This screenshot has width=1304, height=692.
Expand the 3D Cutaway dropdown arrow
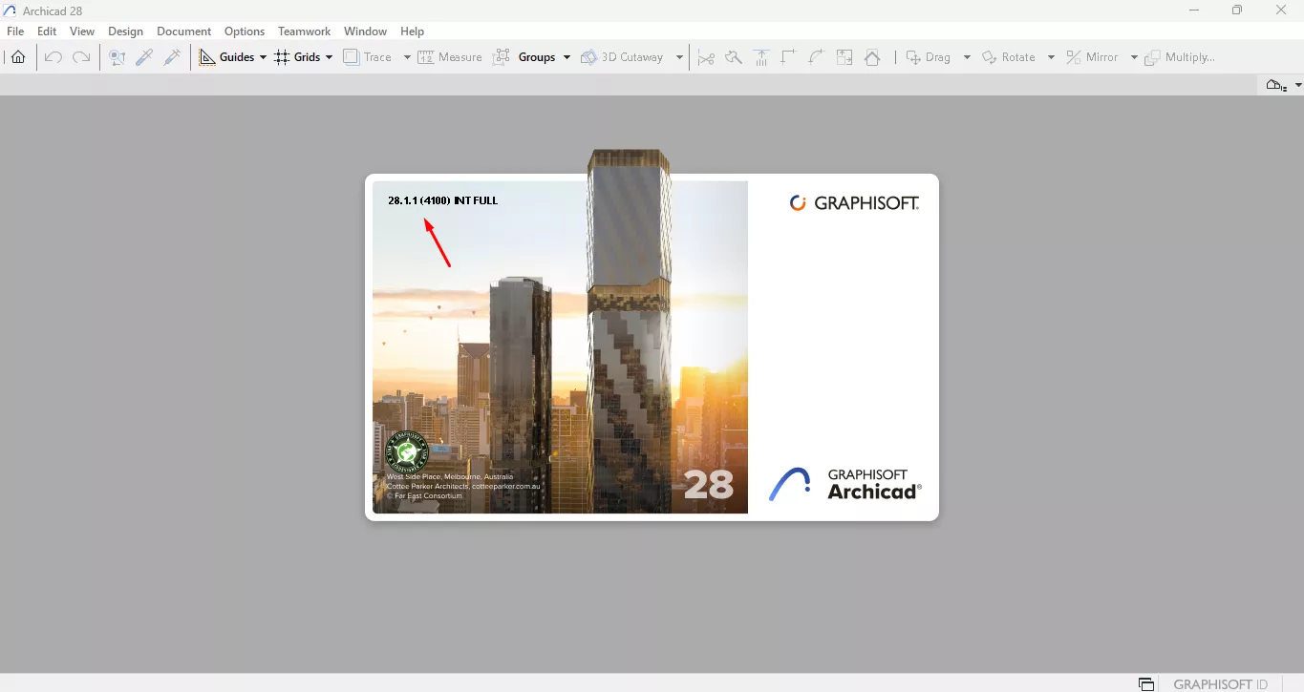(679, 57)
